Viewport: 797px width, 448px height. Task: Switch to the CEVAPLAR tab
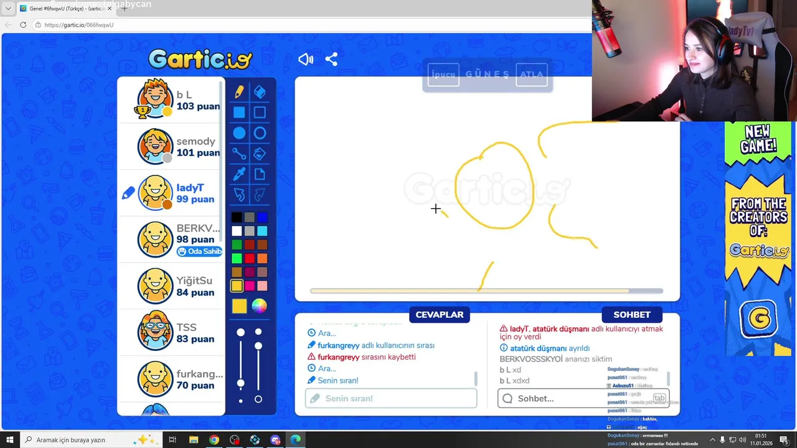click(x=440, y=315)
